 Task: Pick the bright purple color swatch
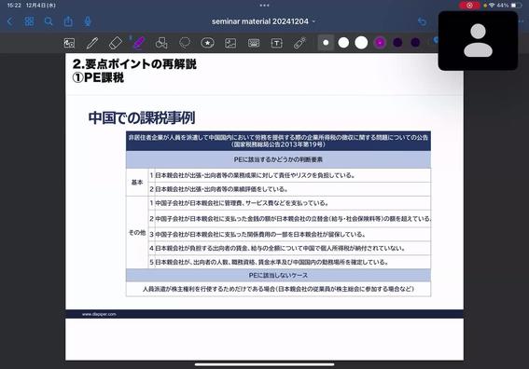pyautogui.click(x=380, y=43)
